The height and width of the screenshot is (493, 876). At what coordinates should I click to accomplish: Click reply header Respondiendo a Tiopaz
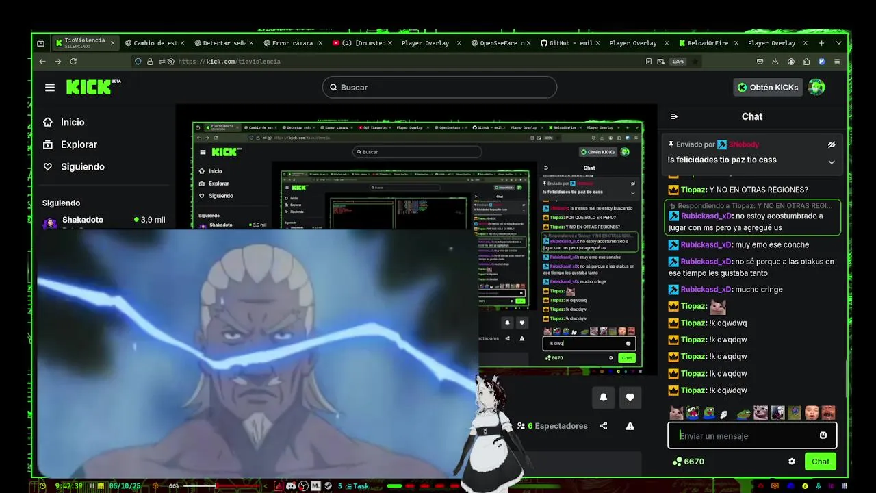click(x=751, y=205)
